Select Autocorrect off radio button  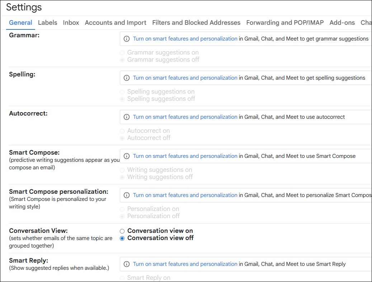[122, 138]
